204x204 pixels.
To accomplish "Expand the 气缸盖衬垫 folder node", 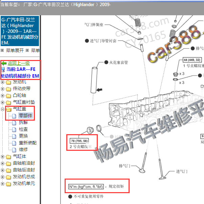I will [x=2, y=102].
